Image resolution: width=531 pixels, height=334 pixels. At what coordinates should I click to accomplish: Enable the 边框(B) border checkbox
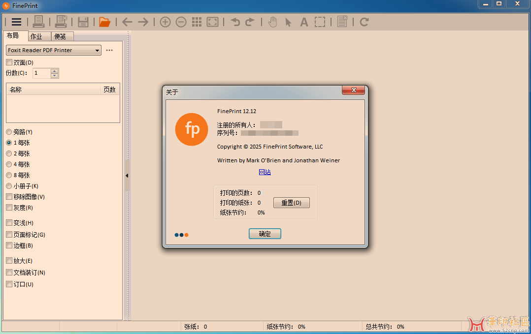[9, 245]
